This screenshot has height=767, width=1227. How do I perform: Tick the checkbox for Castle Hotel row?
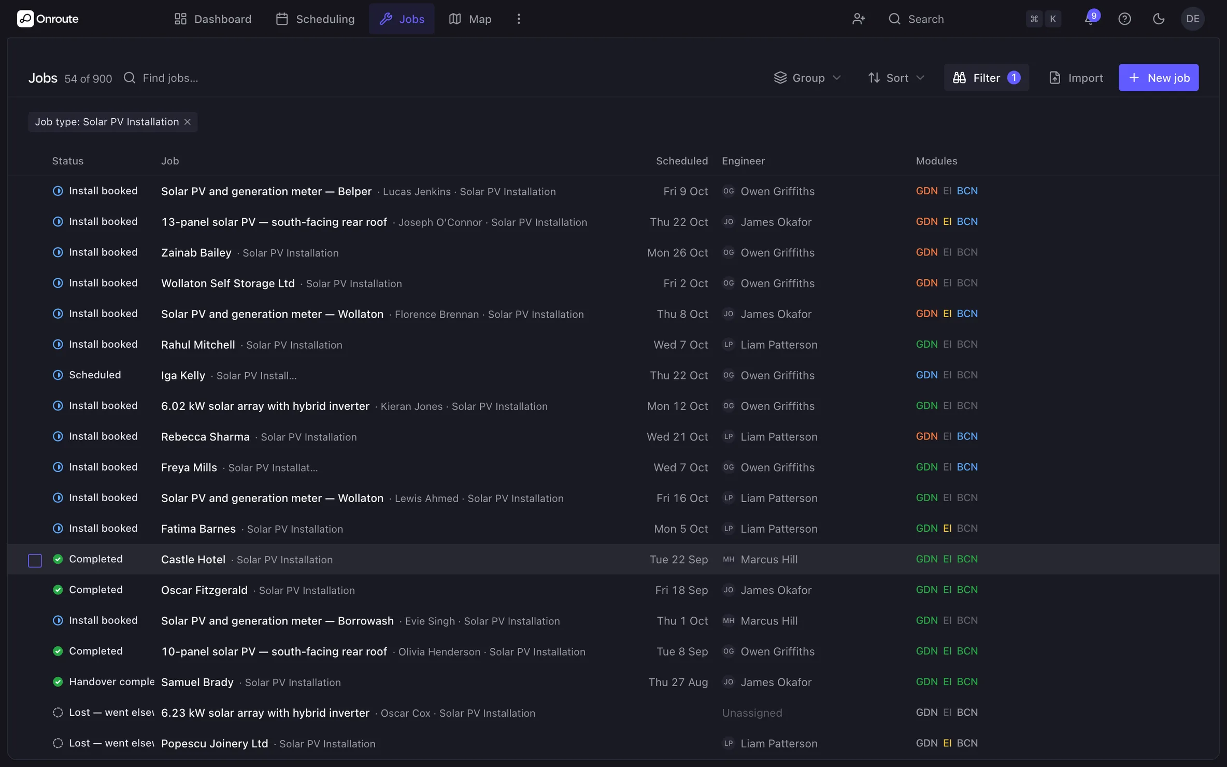coord(35,560)
